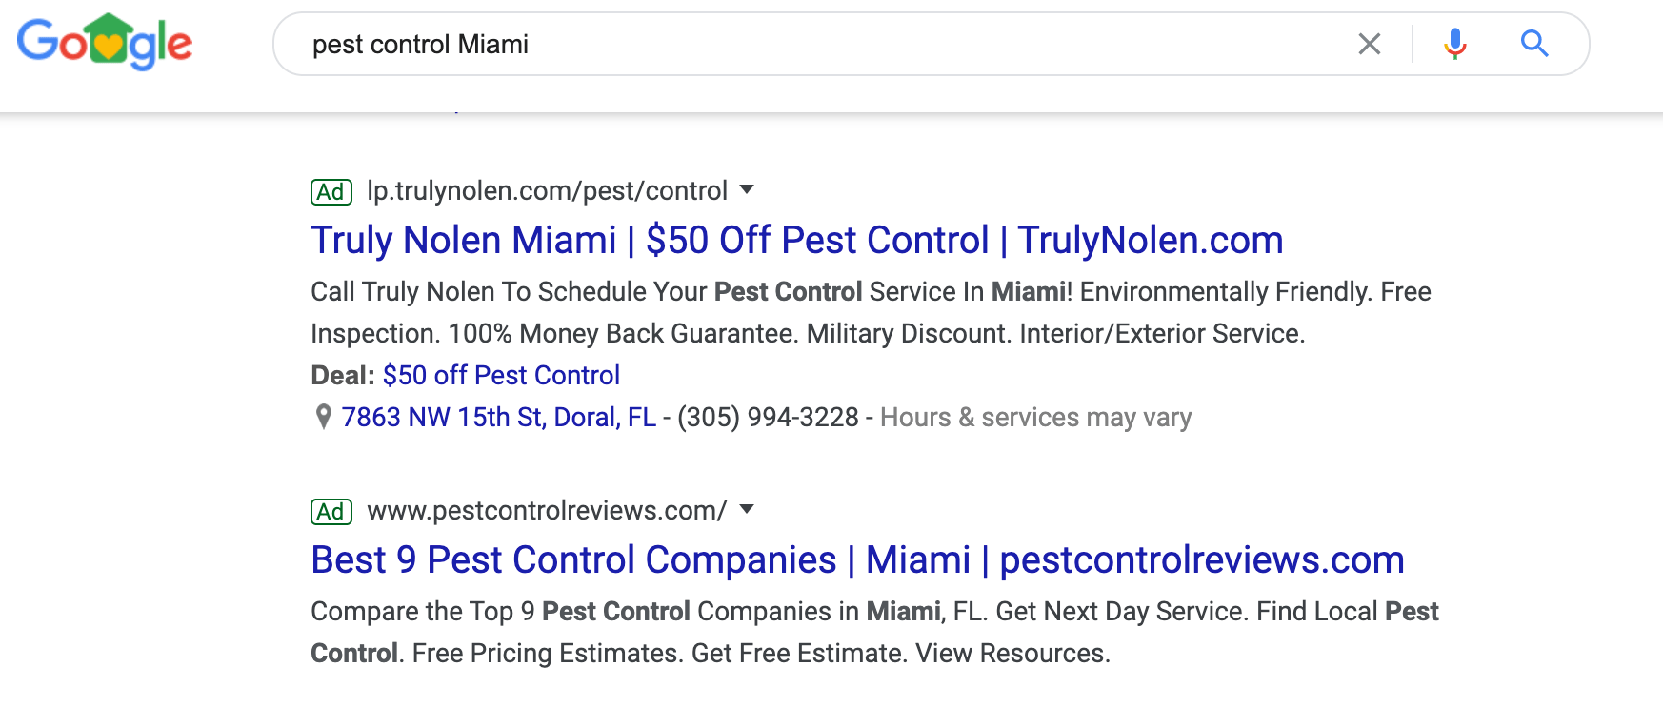The image size is (1663, 706).
Task: Open the '7863 NW 15th St, Doral, FL' address link
Action: pyautogui.click(x=498, y=417)
